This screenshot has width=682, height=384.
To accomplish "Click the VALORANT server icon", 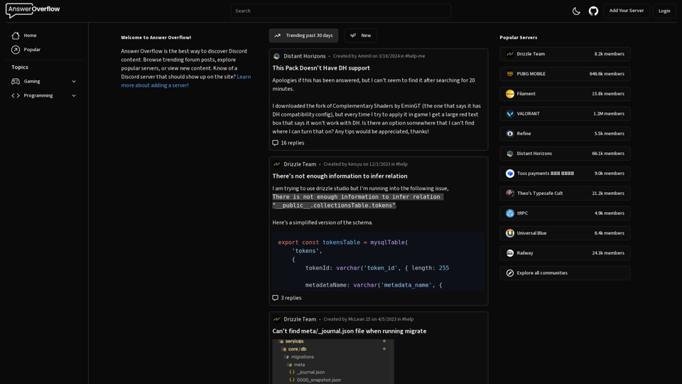I will [x=510, y=114].
